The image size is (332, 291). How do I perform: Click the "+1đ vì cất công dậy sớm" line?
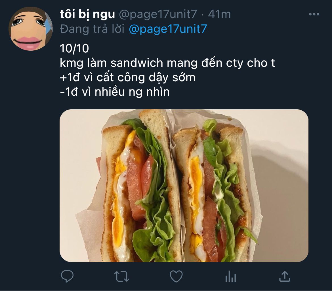pos(128,78)
